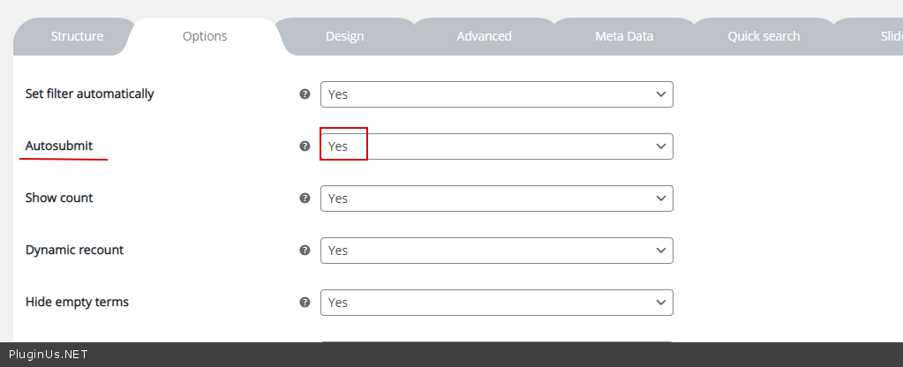Open the Design tab

(344, 36)
